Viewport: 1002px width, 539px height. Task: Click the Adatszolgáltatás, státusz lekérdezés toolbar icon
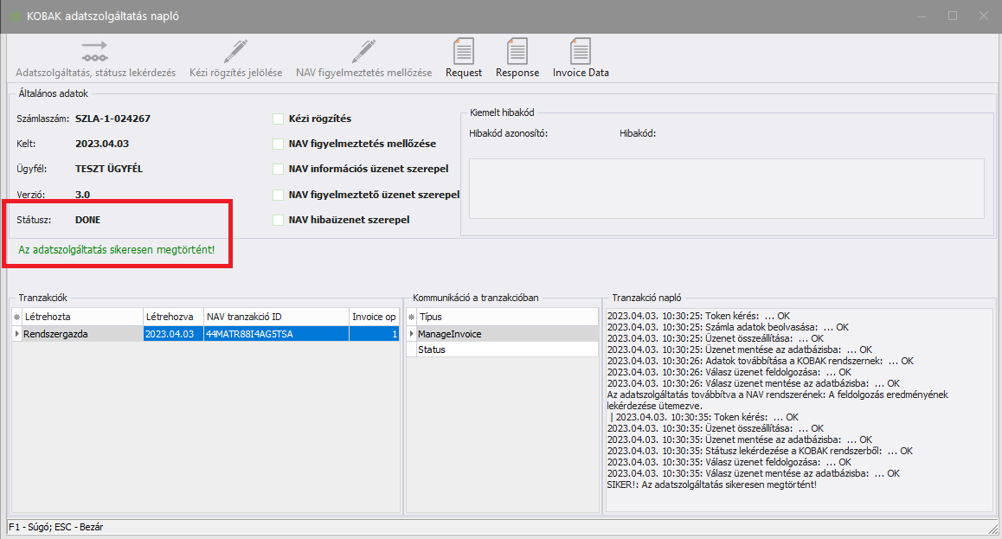pos(95,51)
